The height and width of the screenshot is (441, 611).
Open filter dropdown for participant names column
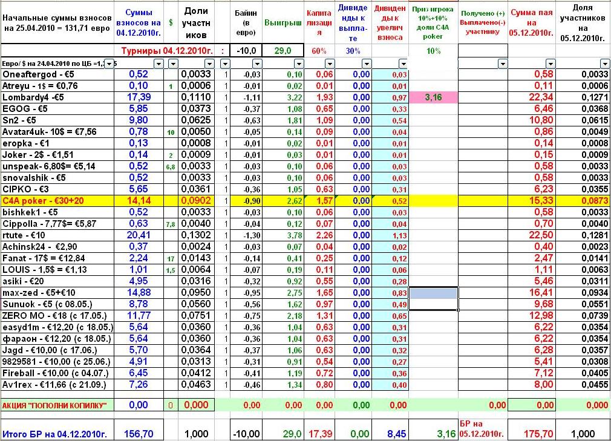tap(109, 64)
